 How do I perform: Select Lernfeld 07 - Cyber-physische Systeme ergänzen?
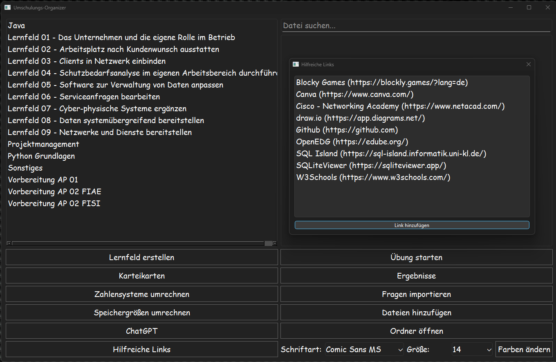pos(142,108)
